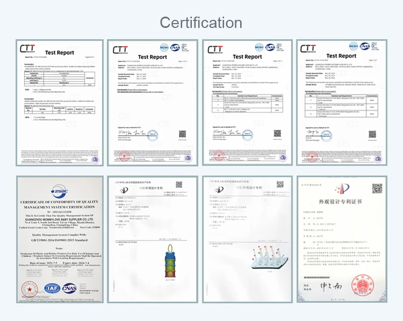
Task: Click the ZSAC logo on the conformity certificate
Action: tap(59, 191)
